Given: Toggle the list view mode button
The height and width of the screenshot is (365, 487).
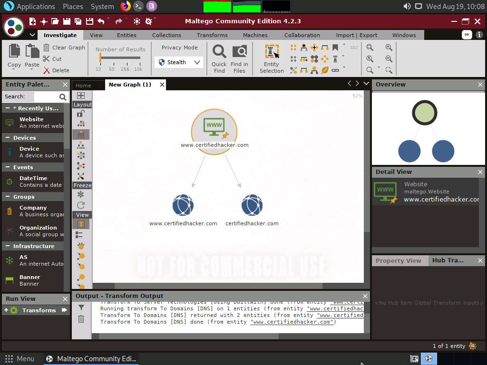Looking at the screenshot, I should pyautogui.click(x=79, y=235).
